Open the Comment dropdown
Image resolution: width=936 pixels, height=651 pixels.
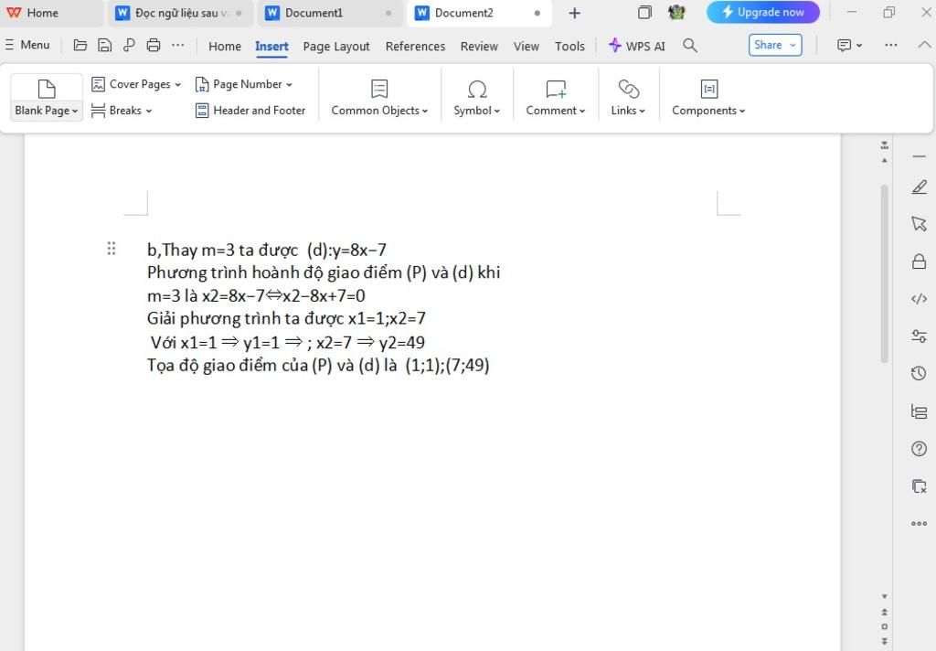[x=555, y=97]
